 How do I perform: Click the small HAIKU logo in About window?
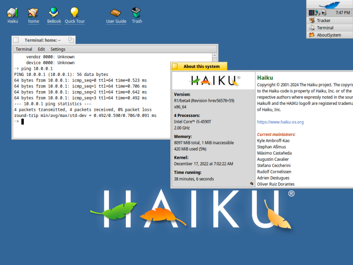[x=215, y=80]
